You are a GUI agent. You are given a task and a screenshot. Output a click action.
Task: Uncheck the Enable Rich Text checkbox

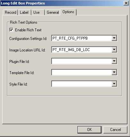click(x=11, y=30)
